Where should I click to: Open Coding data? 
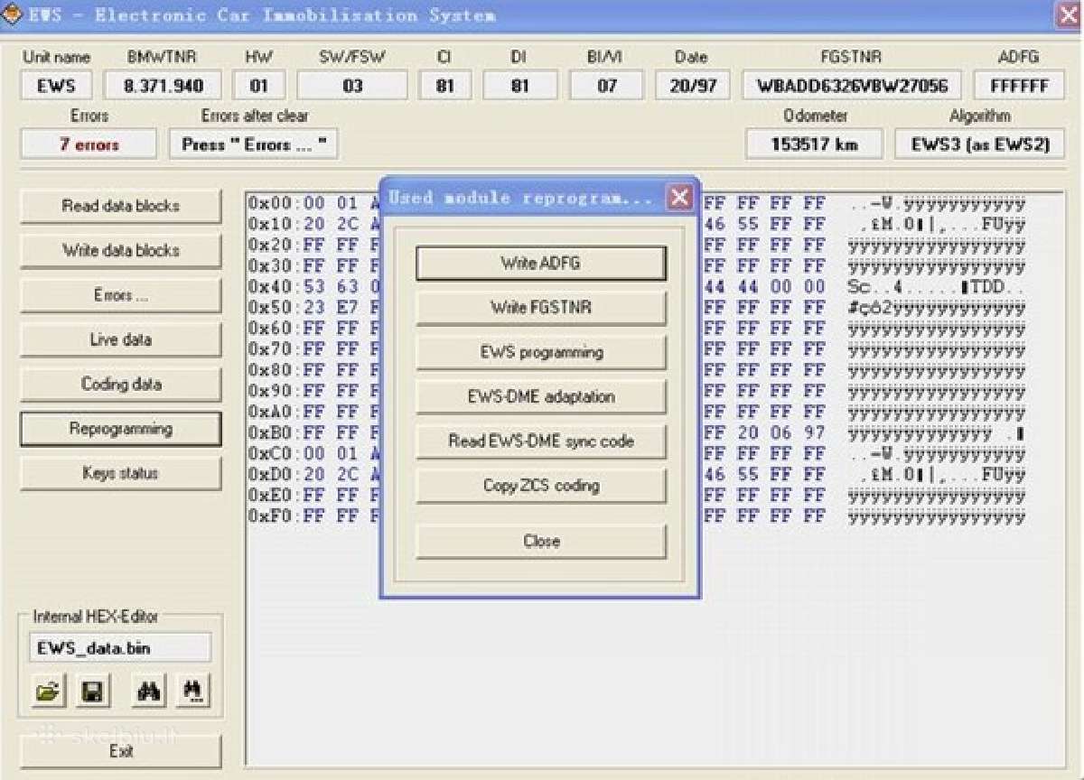pyautogui.click(x=120, y=385)
